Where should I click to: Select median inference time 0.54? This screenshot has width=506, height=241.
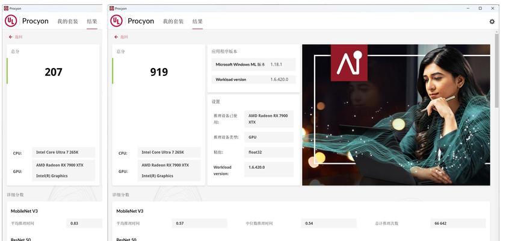point(329,224)
